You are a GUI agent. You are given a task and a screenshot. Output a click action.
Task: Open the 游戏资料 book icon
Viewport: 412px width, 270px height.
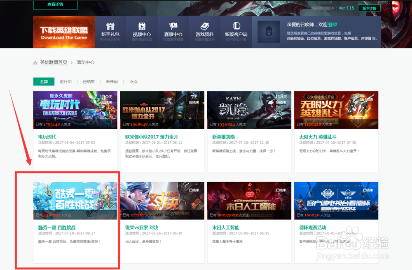[205, 26]
